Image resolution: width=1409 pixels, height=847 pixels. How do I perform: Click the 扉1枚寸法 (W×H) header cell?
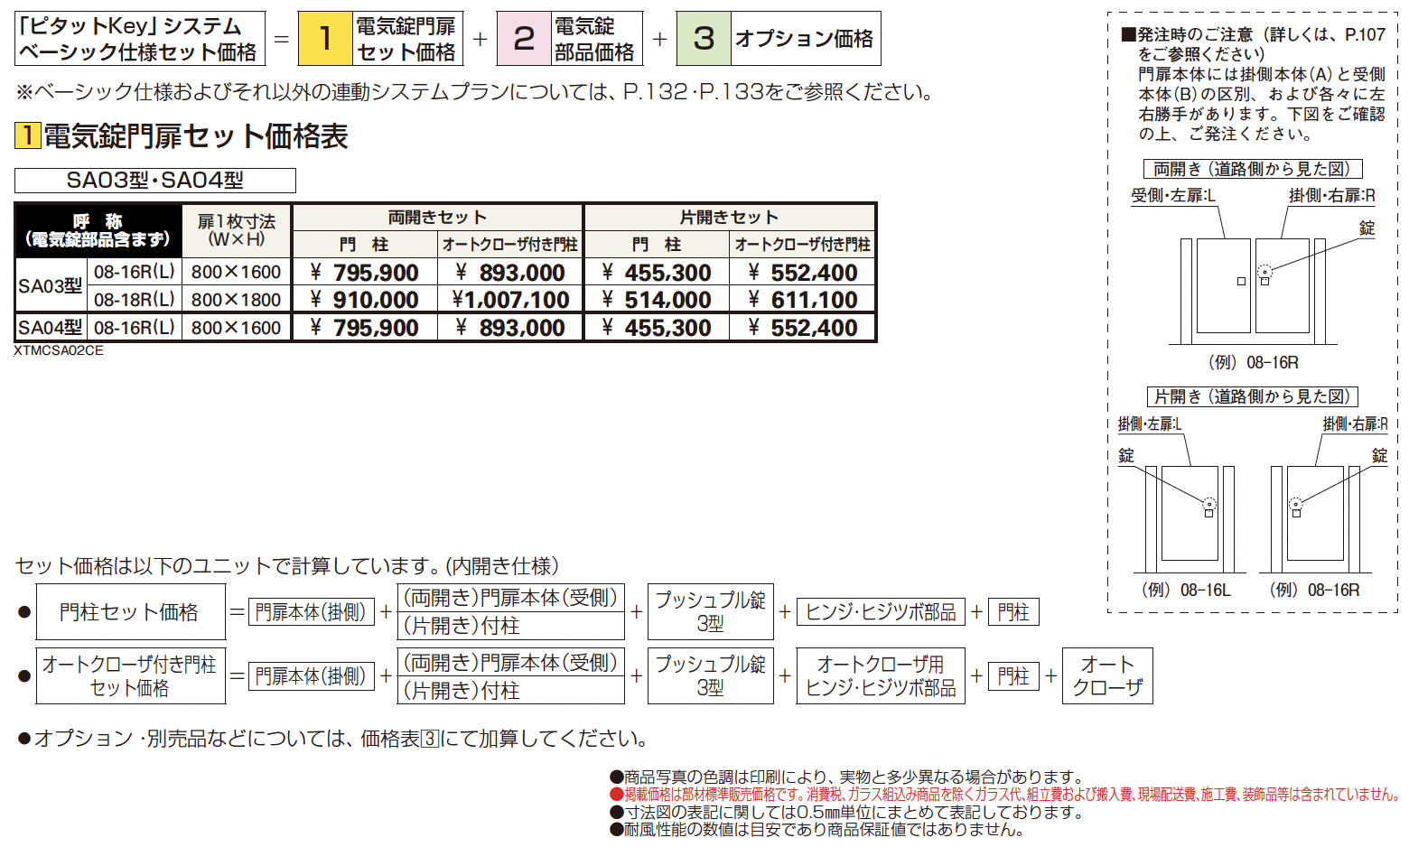pyautogui.click(x=237, y=231)
